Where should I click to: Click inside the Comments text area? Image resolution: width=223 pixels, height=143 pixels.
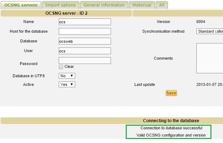210,58
